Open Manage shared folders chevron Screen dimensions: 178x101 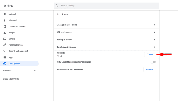click(154, 25)
